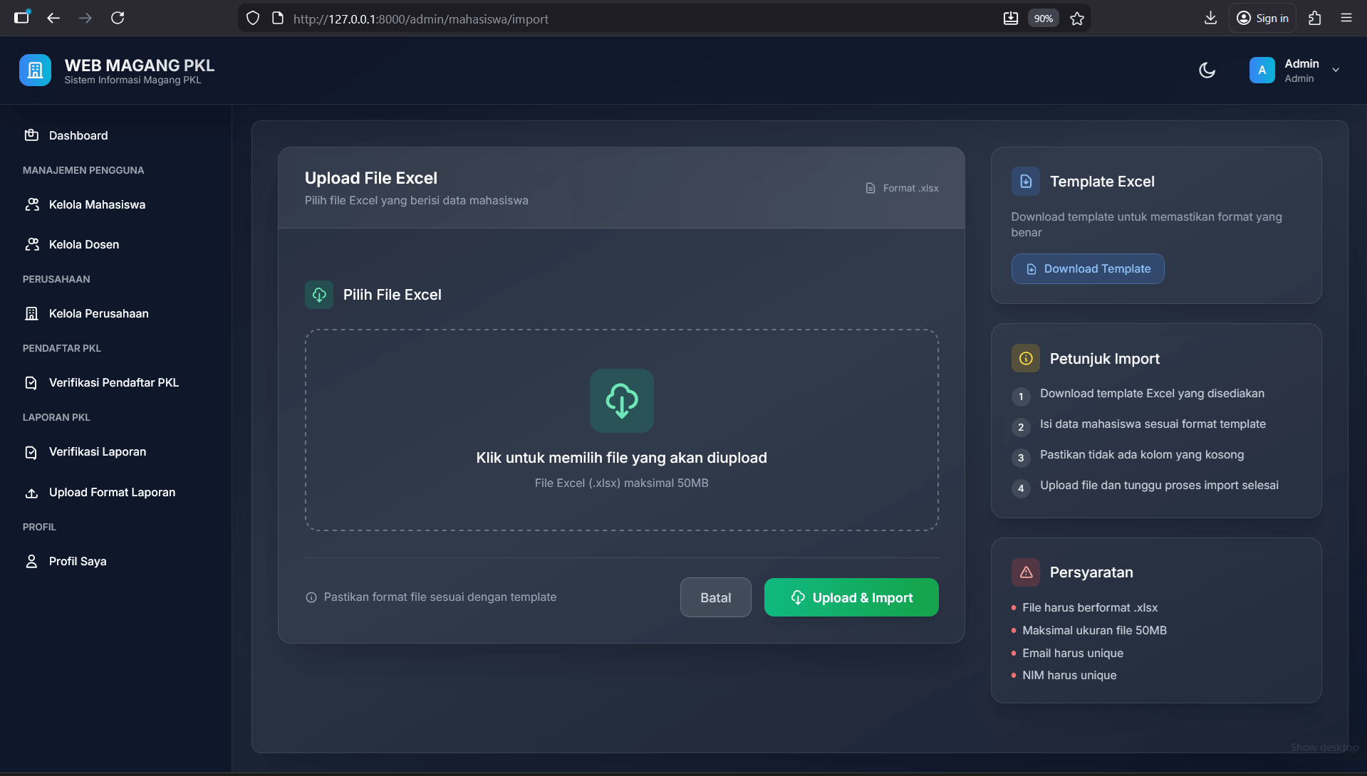The height and width of the screenshot is (776, 1367).
Task: Toggle dark mode with the moon icon
Action: click(1207, 70)
